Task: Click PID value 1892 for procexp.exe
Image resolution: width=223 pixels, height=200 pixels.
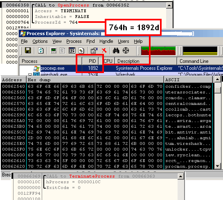Action: 93,68
